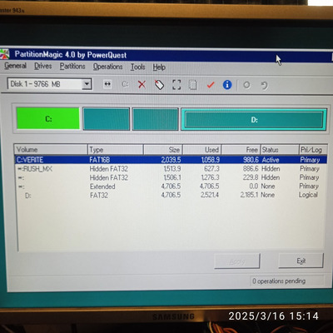Click the grayed Apply button

click(237, 261)
